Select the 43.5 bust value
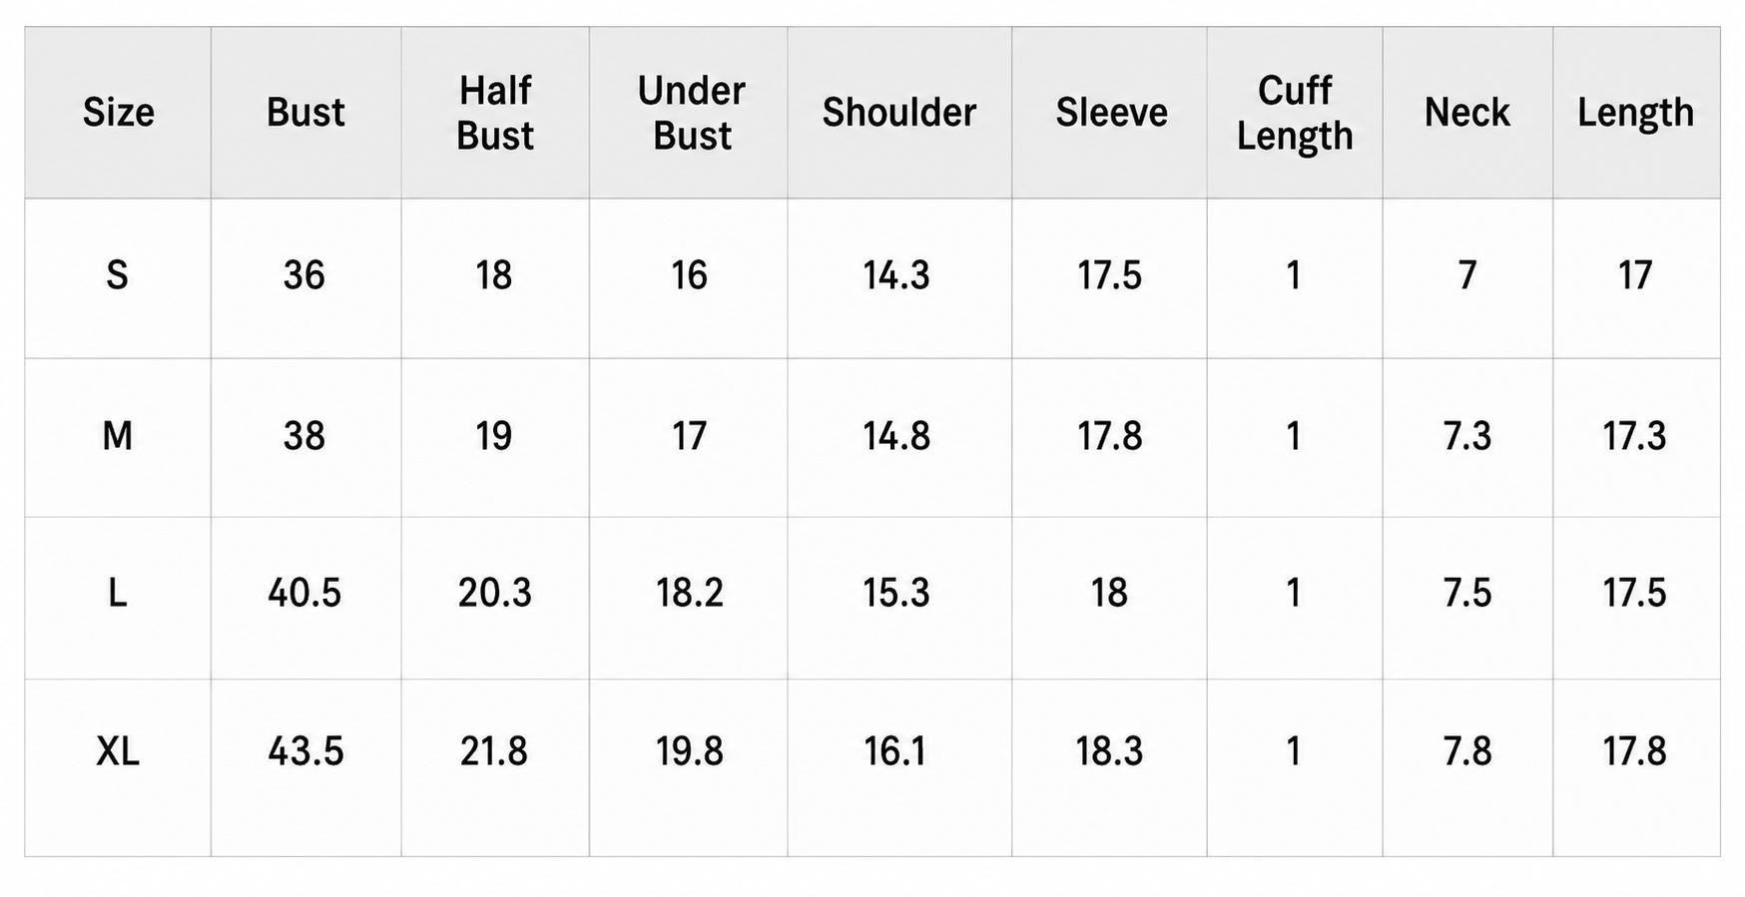Image resolution: width=1745 pixels, height=897 pixels. coord(305,751)
